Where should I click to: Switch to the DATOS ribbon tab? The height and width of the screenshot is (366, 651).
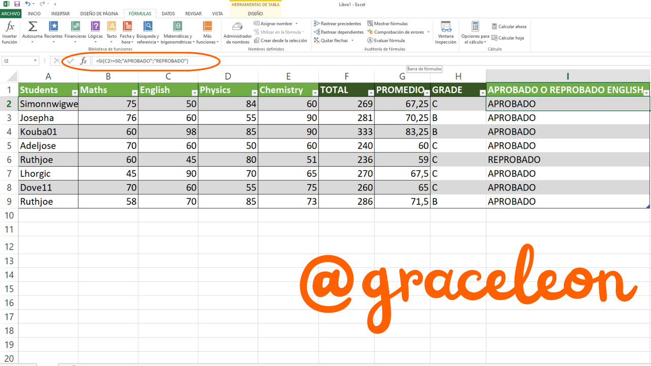tap(168, 14)
